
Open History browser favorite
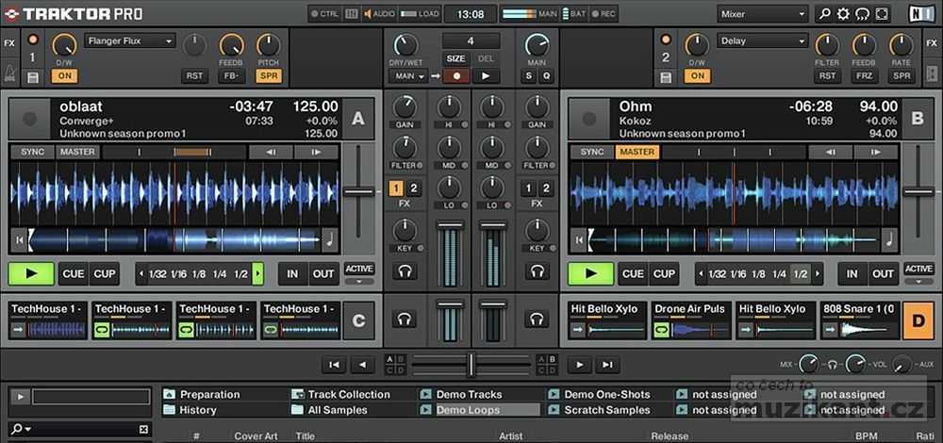click(x=190, y=410)
